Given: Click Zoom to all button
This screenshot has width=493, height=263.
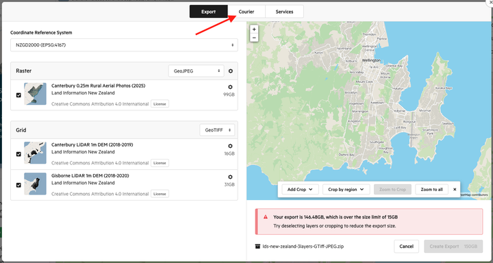Looking at the screenshot, I should pyautogui.click(x=431, y=190).
